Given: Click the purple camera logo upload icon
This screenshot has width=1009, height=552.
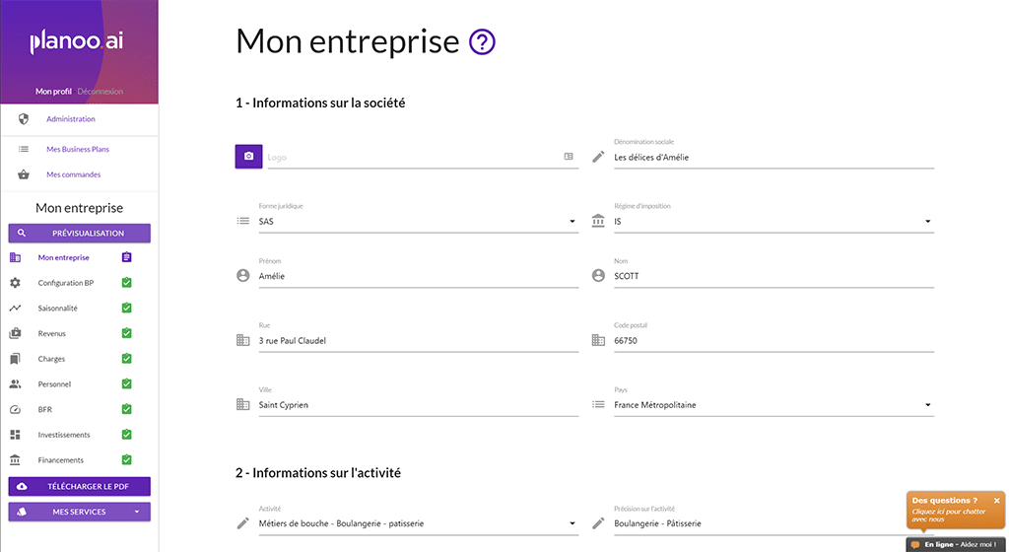Looking at the screenshot, I should [248, 157].
